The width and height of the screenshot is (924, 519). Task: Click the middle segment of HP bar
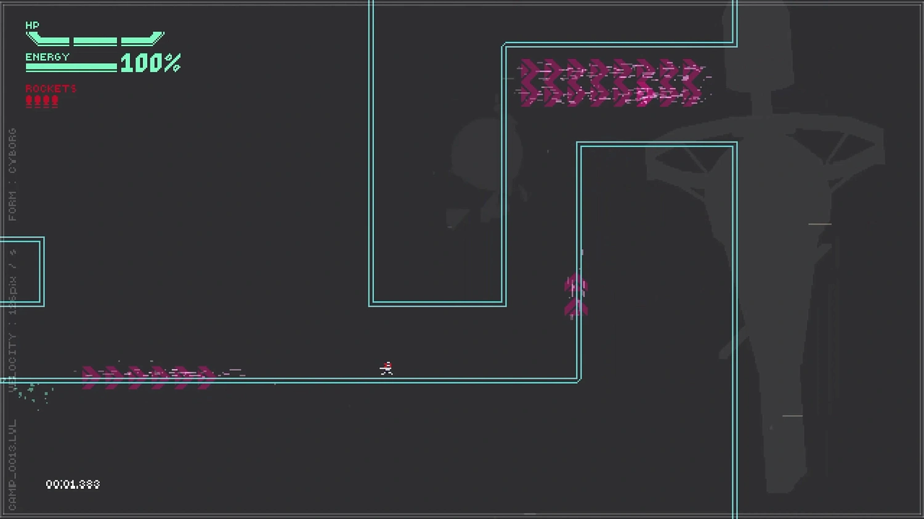(95, 41)
